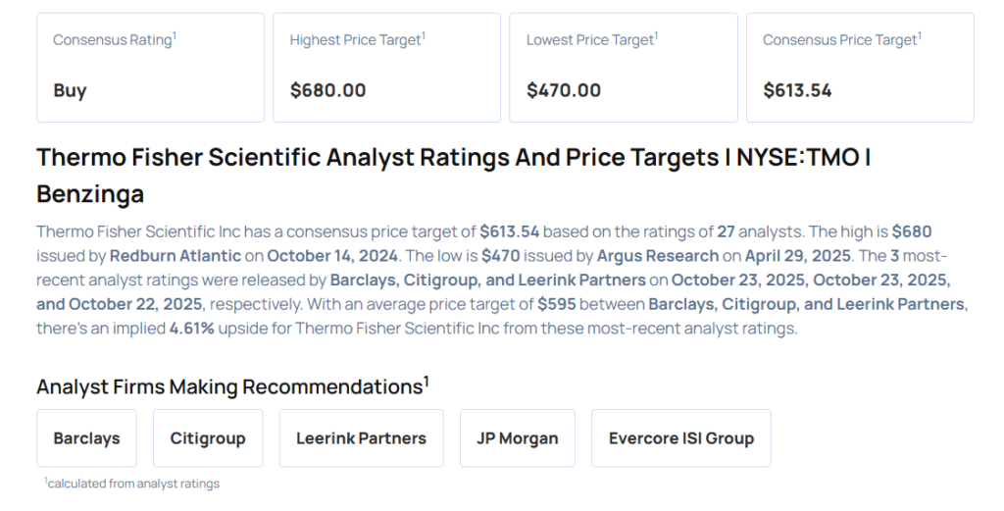This screenshot has width=1004, height=511.
Task: Click the $470.00 lowest price target value
Action: click(x=563, y=90)
